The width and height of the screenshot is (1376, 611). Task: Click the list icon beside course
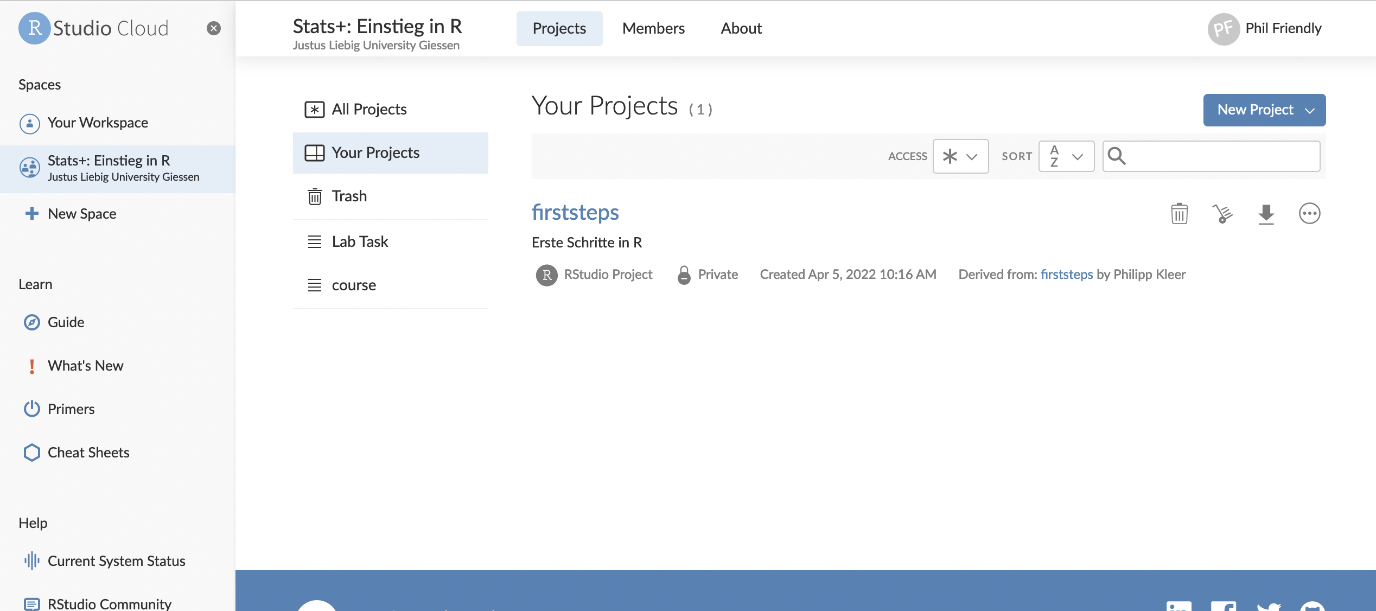(x=315, y=285)
